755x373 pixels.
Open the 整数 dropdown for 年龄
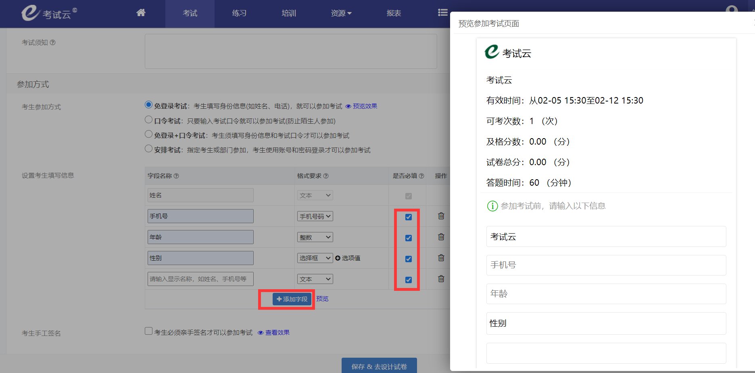coord(315,237)
